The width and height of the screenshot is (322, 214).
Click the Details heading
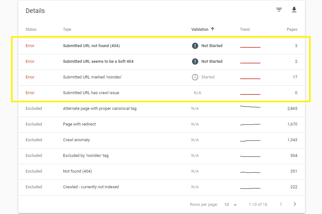click(35, 11)
